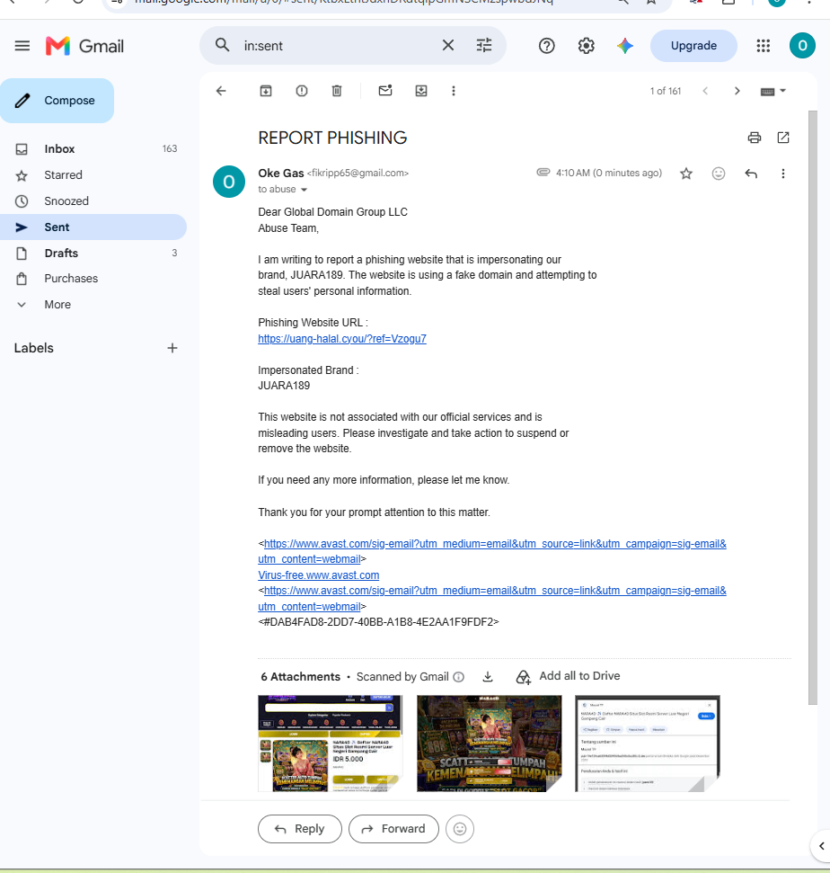Open Settings gear icon

(x=587, y=46)
